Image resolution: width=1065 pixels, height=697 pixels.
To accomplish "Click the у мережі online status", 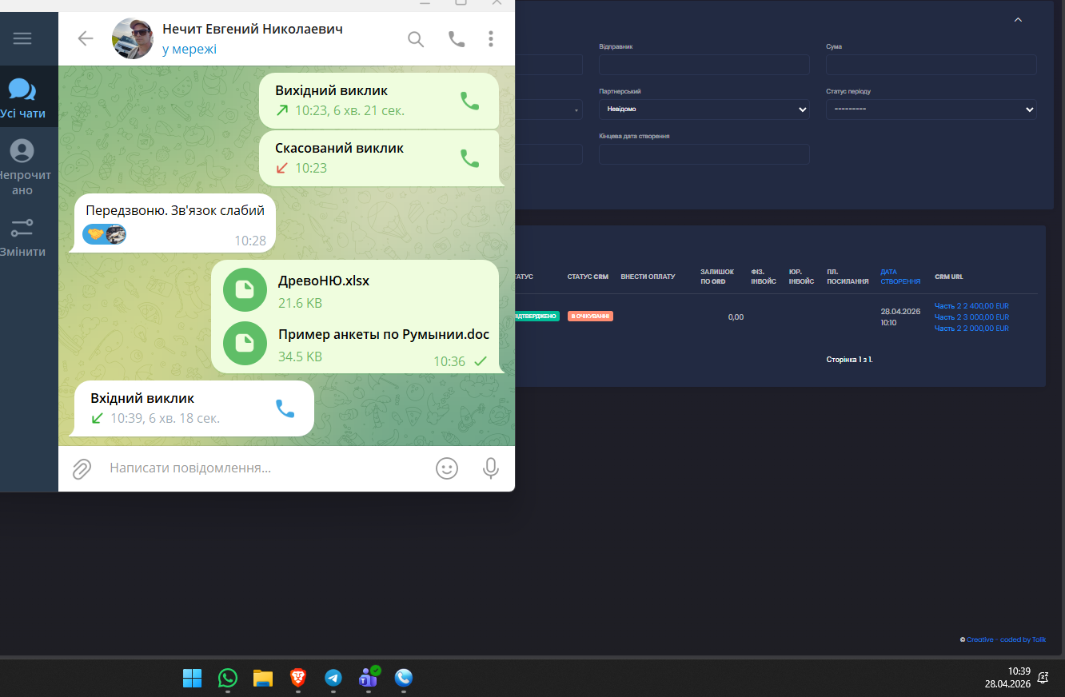I will point(189,49).
